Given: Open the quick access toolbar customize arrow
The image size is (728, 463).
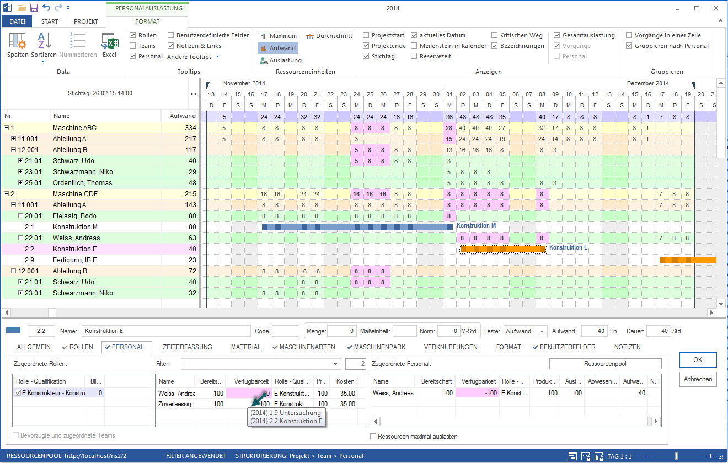Looking at the screenshot, I should click(68, 8).
